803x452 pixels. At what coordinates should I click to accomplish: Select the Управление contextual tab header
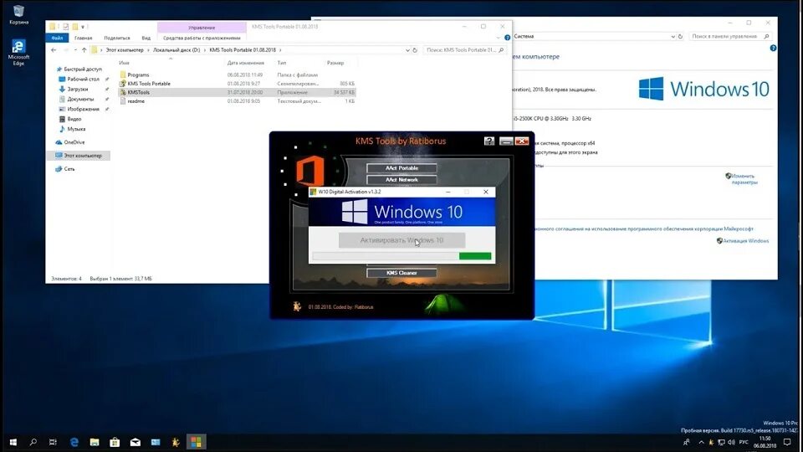tap(202, 27)
